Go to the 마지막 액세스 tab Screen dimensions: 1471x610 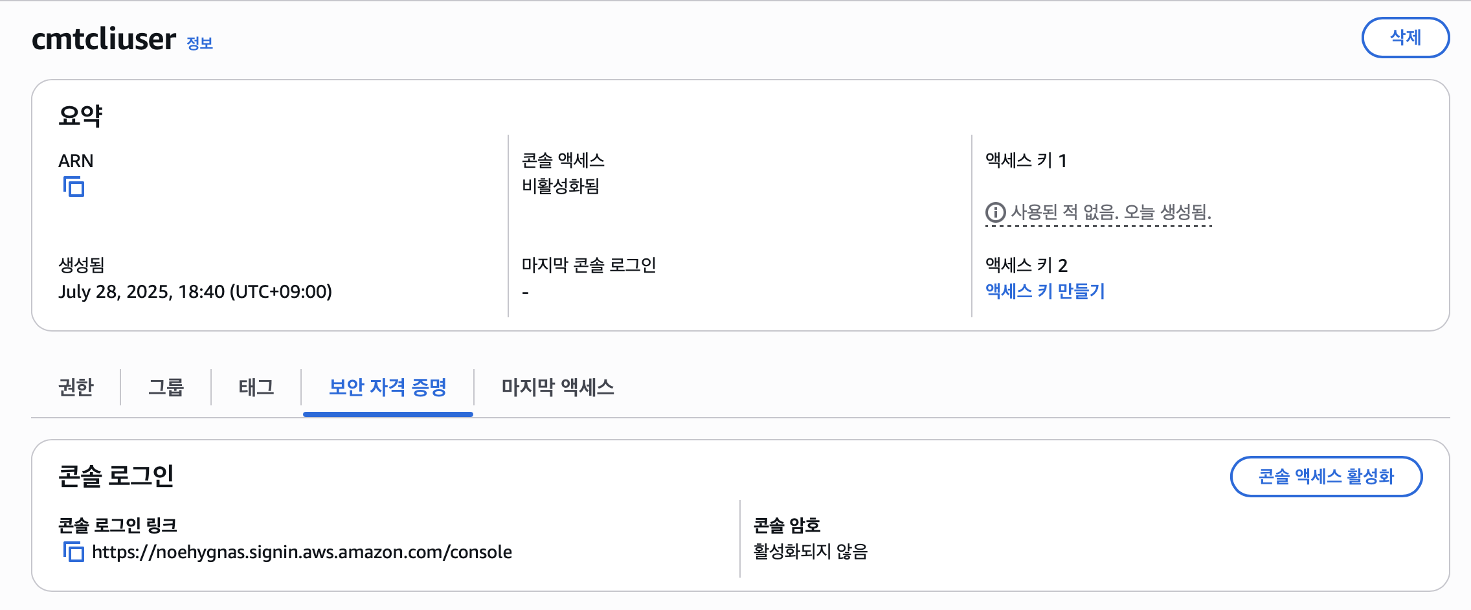[x=557, y=387]
